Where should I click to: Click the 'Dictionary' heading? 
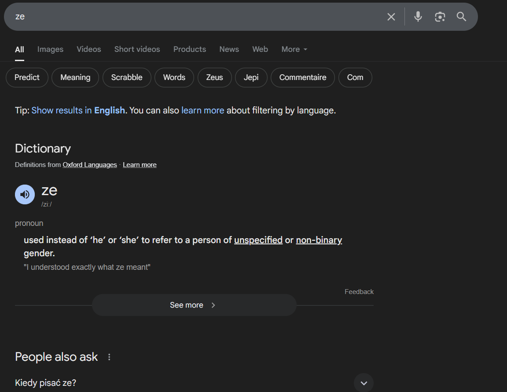[x=43, y=149]
